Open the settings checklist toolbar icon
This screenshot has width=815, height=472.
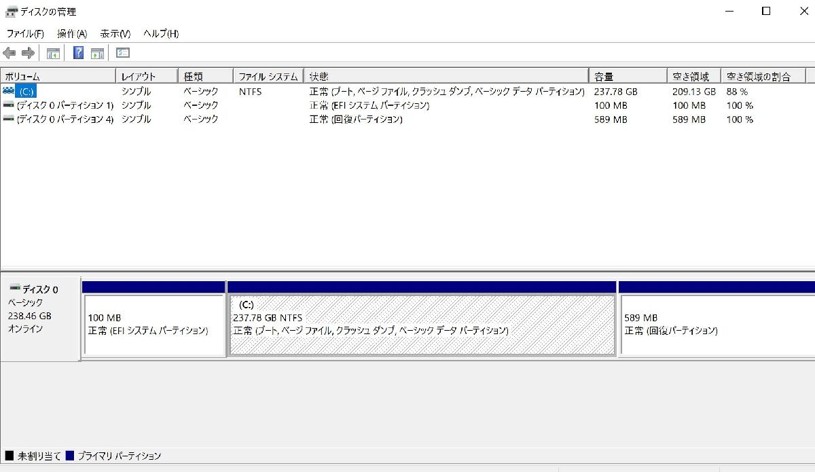tap(123, 53)
